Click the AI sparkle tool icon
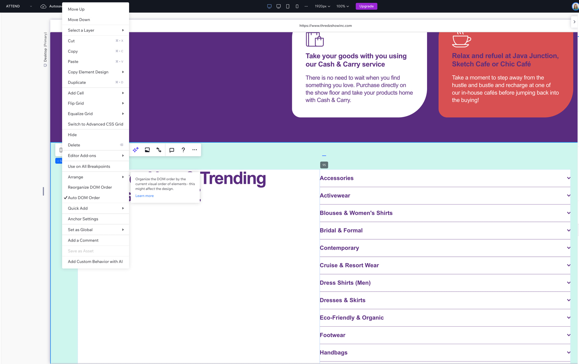 136,150
